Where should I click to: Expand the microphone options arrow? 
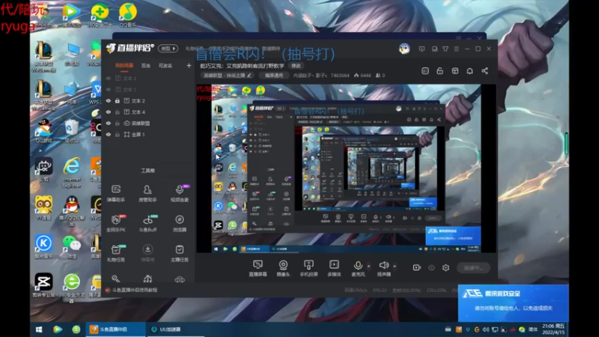368,266
